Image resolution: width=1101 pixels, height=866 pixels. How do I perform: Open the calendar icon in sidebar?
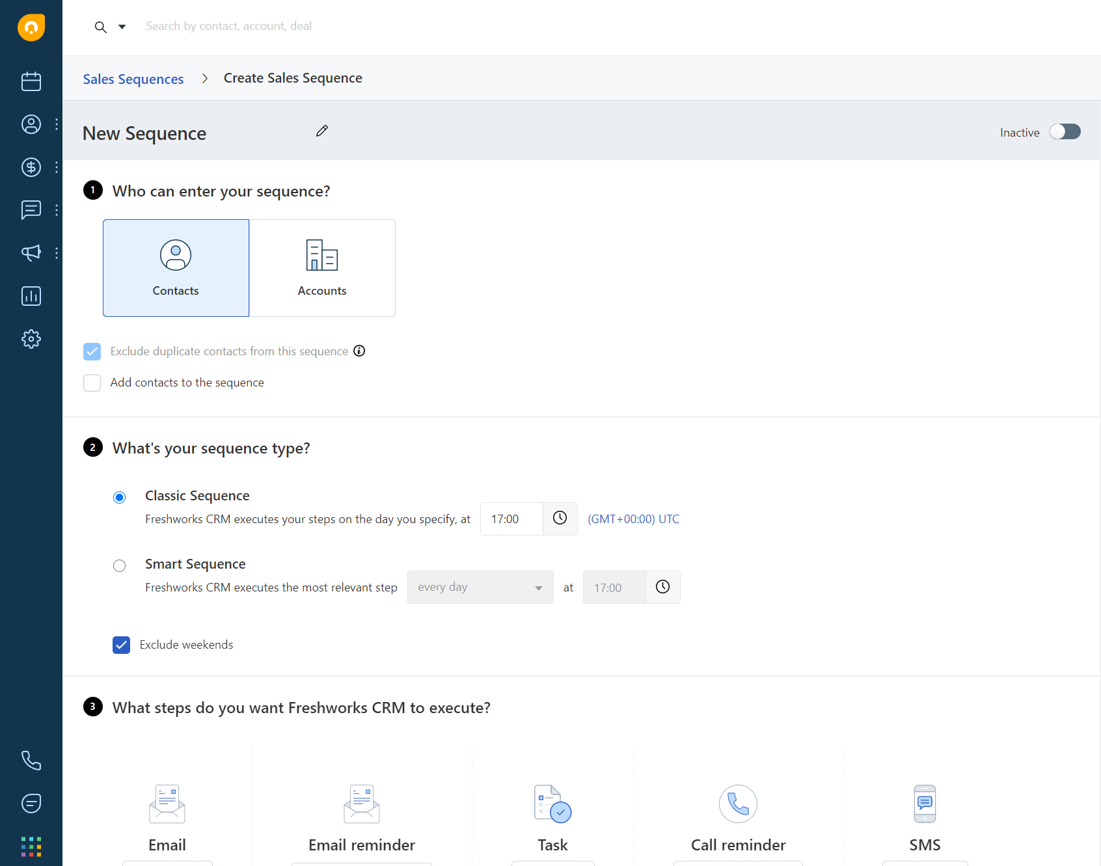click(31, 81)
